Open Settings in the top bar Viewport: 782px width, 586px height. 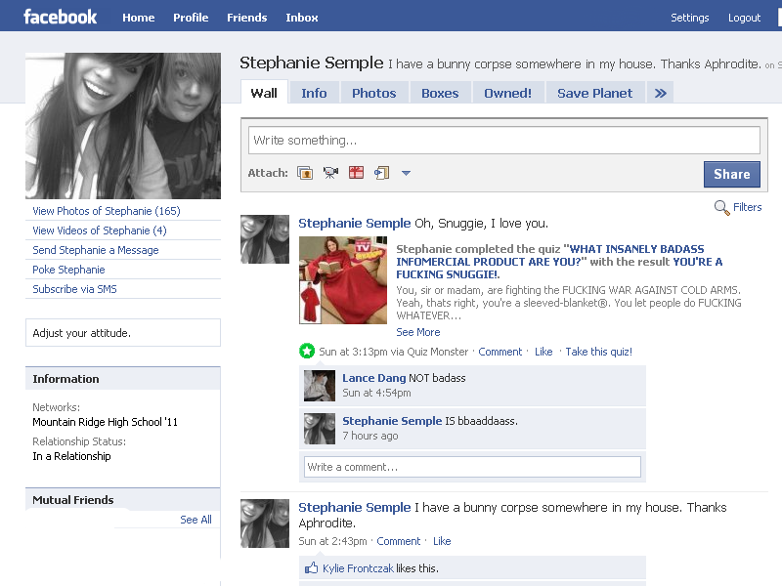690,17
